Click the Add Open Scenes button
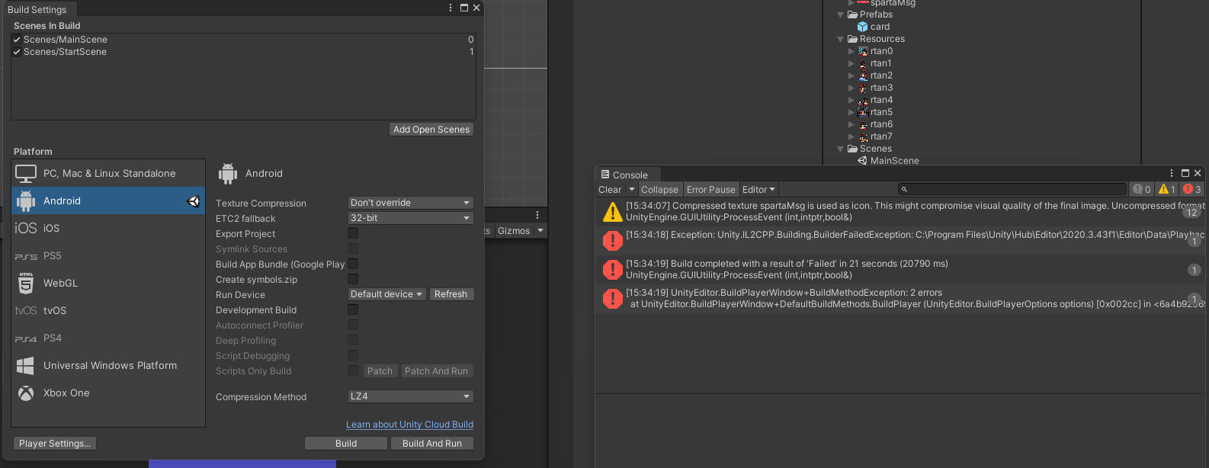This screenshot has height=468, width=1209. pos(431,130)
